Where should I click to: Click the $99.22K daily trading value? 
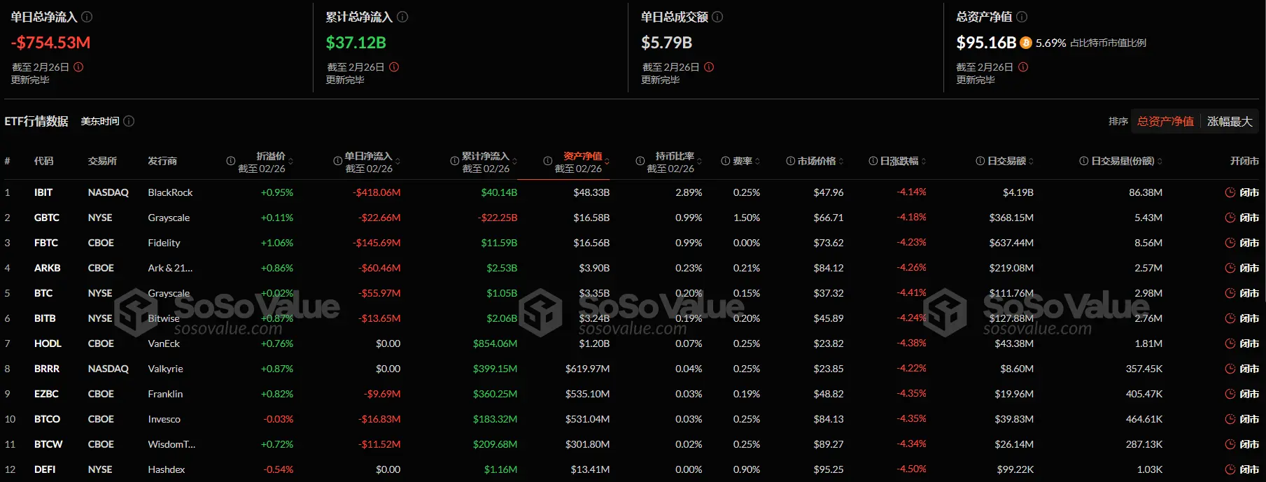(x=1015, y=469)
